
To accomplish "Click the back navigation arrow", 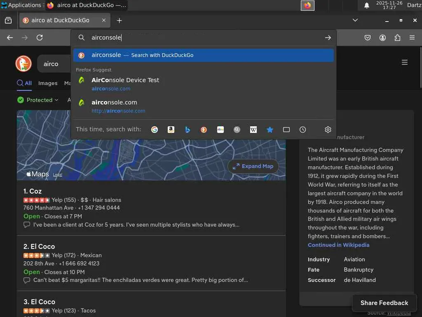I will click(x=10, y=38).
